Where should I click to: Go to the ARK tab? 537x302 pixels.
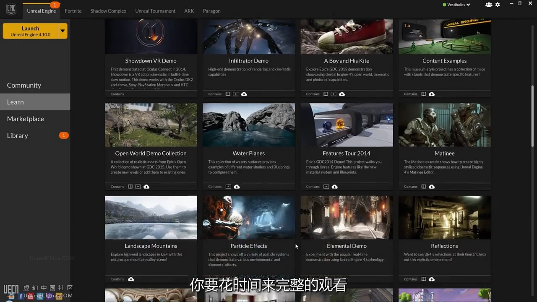point(189,11)
